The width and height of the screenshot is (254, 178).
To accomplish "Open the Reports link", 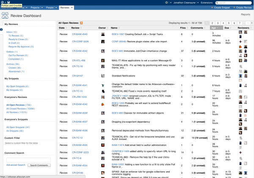I will (246, 14).
